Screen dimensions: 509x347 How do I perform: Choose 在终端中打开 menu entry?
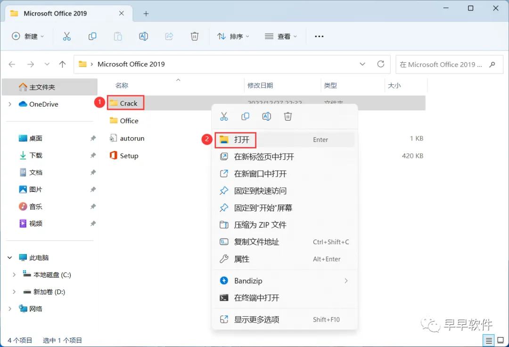285,297
